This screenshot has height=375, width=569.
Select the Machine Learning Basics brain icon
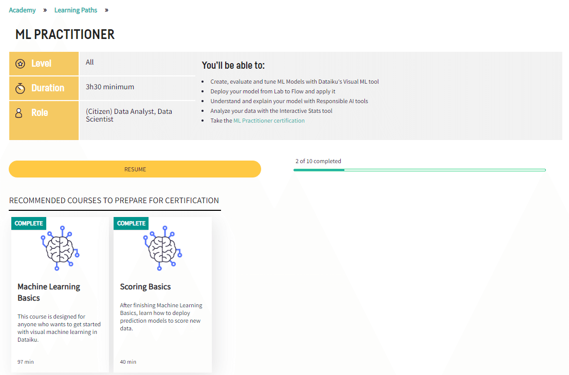pos(60,251)
